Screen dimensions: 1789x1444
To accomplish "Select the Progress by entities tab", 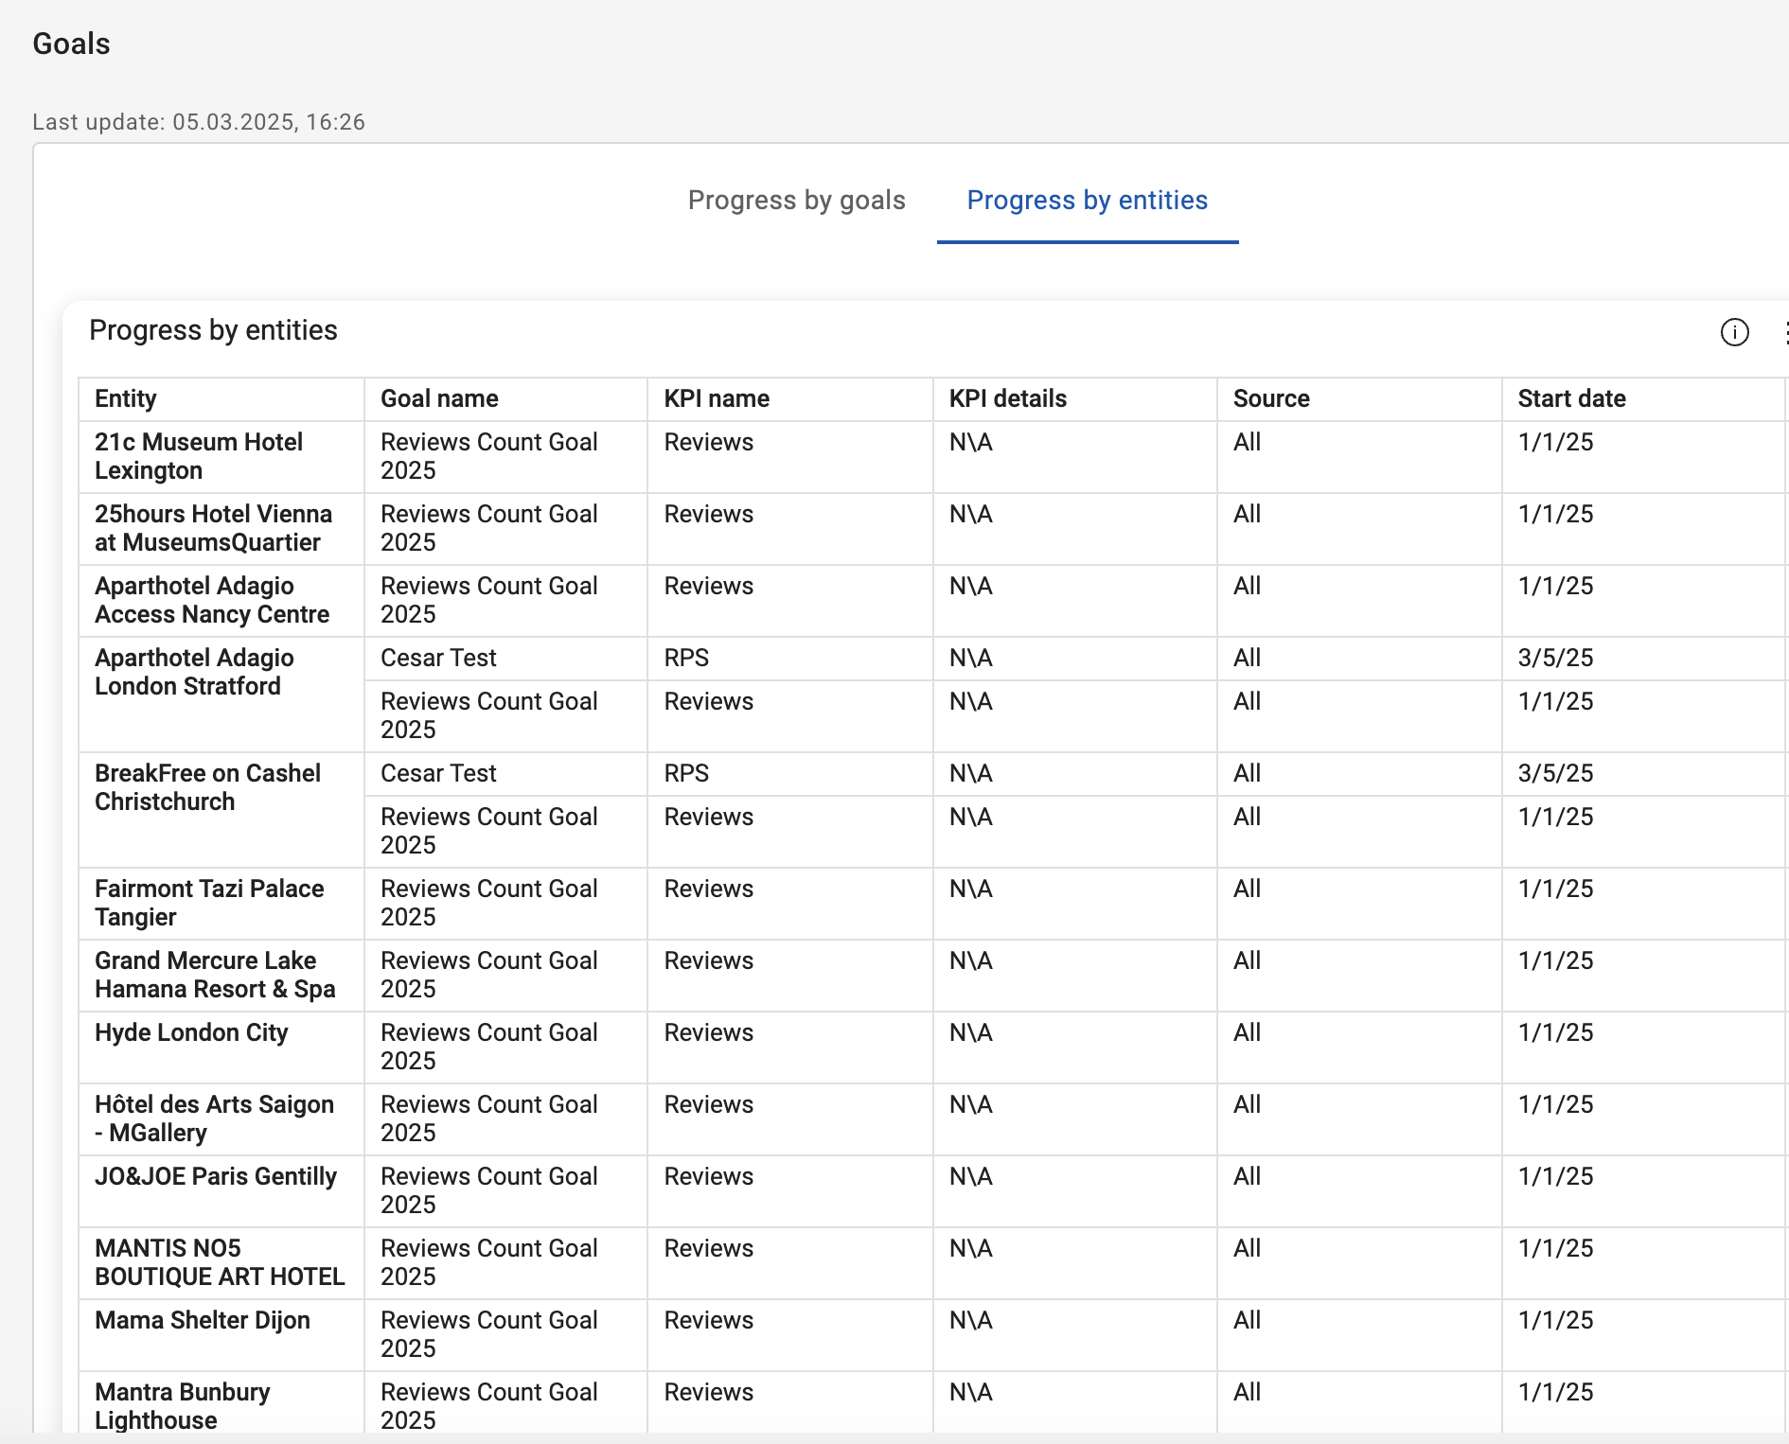I will click(1087, 201).
